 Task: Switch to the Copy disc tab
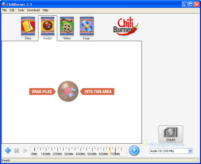coord(87,28)
